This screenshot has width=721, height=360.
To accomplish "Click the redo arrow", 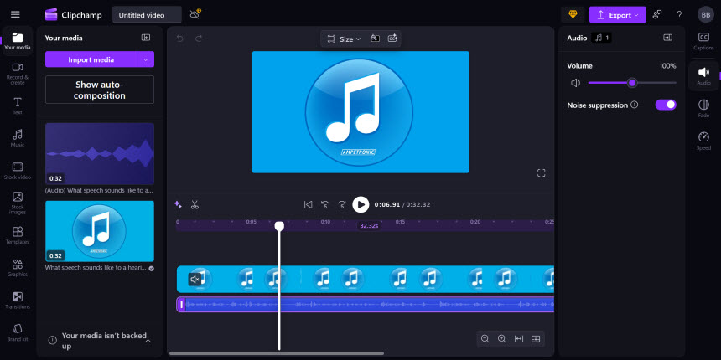I will tap(199, 39).
